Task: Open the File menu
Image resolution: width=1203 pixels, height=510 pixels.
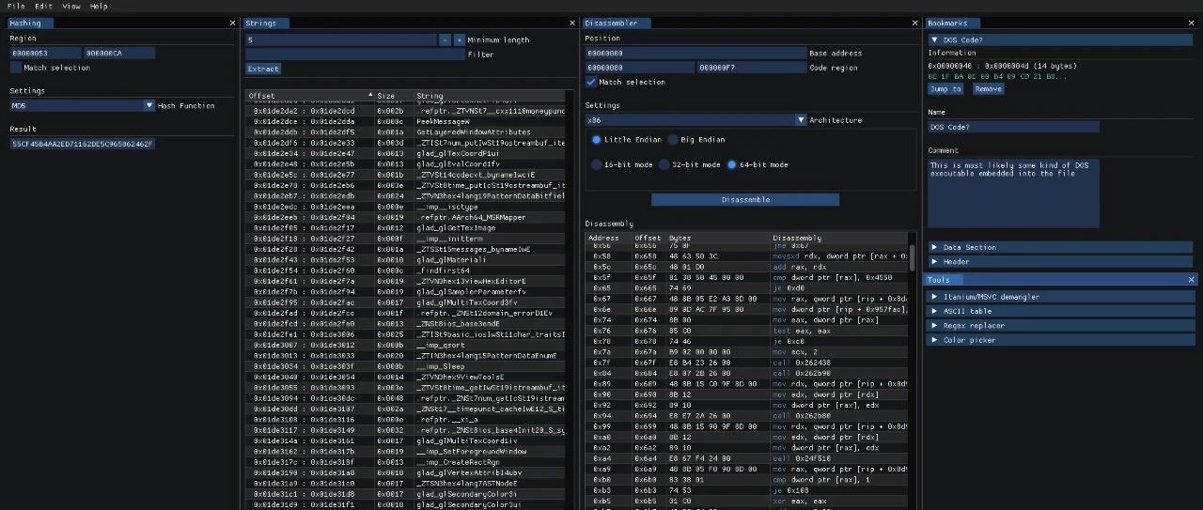Action: 16,6
